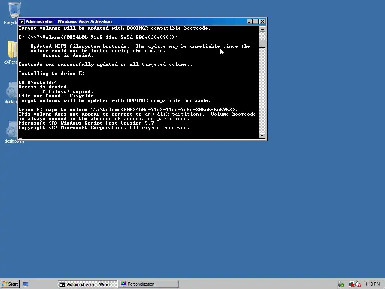Click the 1:19 PM clock
This screenshot has width=385, height=289.
click(x=373, y=284)
